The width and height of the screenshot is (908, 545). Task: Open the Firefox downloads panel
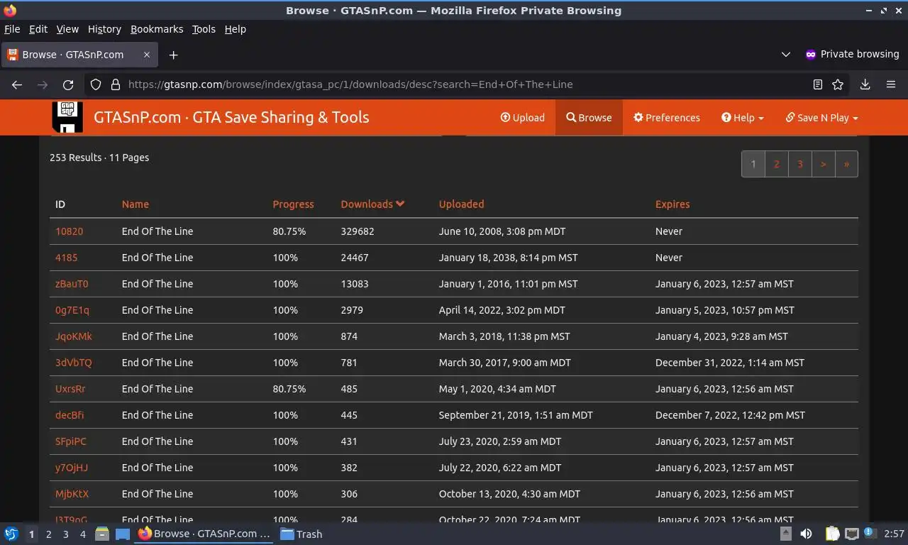click(x=865, y=84)
